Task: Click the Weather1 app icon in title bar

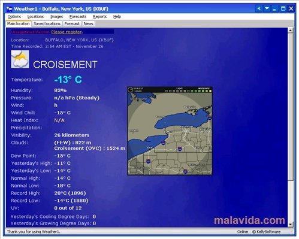Action: pos(9,9)
